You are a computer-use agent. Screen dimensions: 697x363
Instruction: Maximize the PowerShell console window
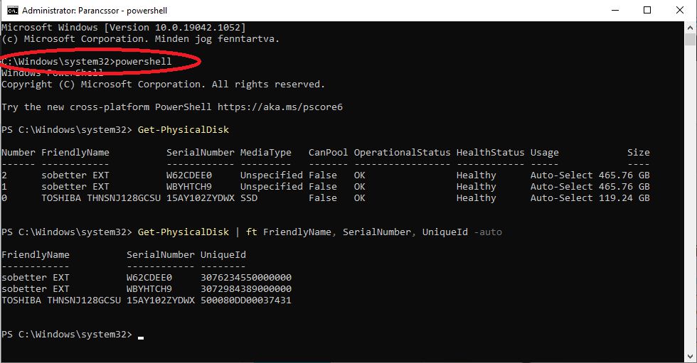coord(647,11)
